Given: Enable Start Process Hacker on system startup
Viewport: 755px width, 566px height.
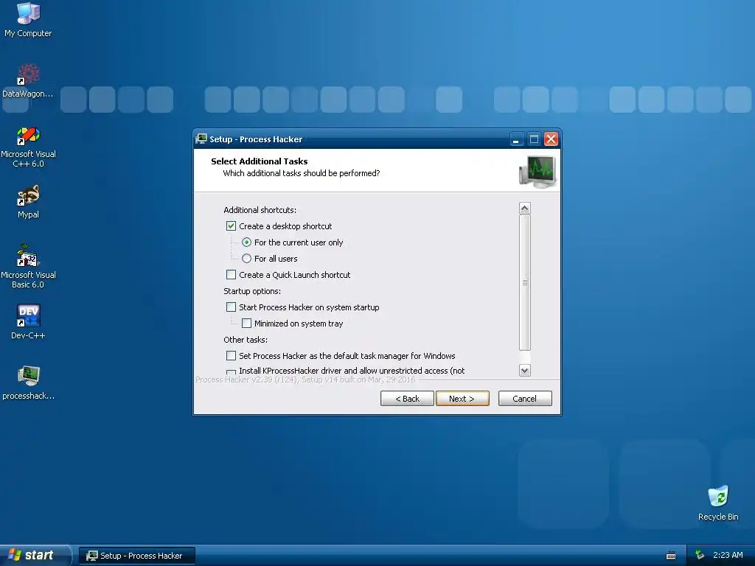Looking at the screenshot, I should [x=231, y=307].
